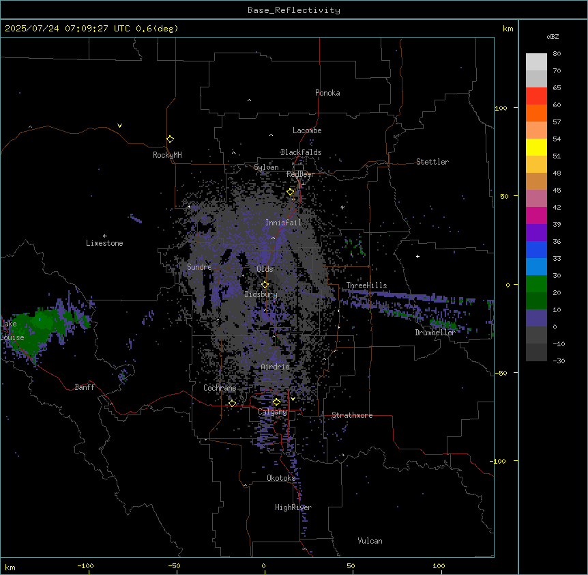Click the yellow V marker northeast of Calgary
This screenshot has height=575, width=588.
pos(293,399)
